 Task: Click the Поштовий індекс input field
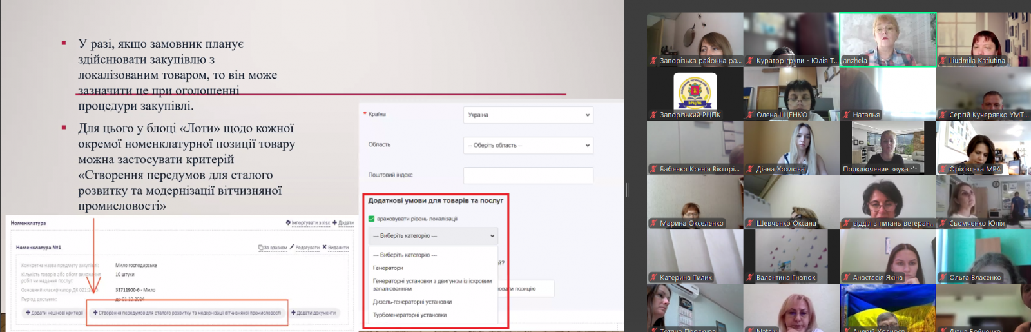click(528, 175)
